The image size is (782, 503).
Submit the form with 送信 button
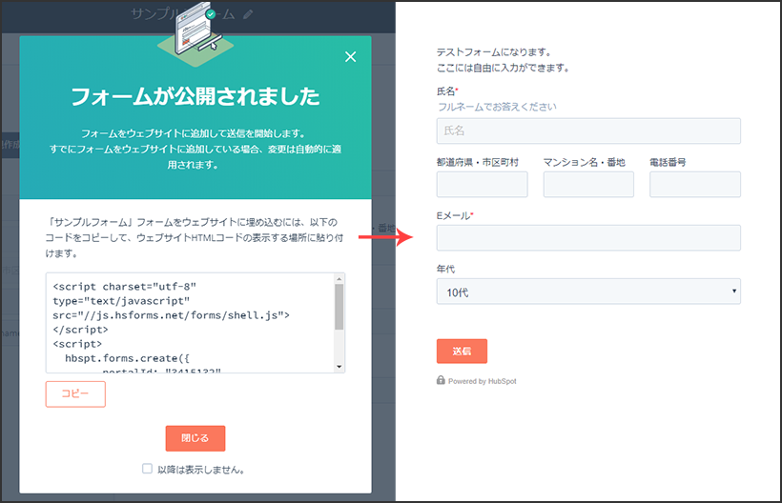[462, 352]
